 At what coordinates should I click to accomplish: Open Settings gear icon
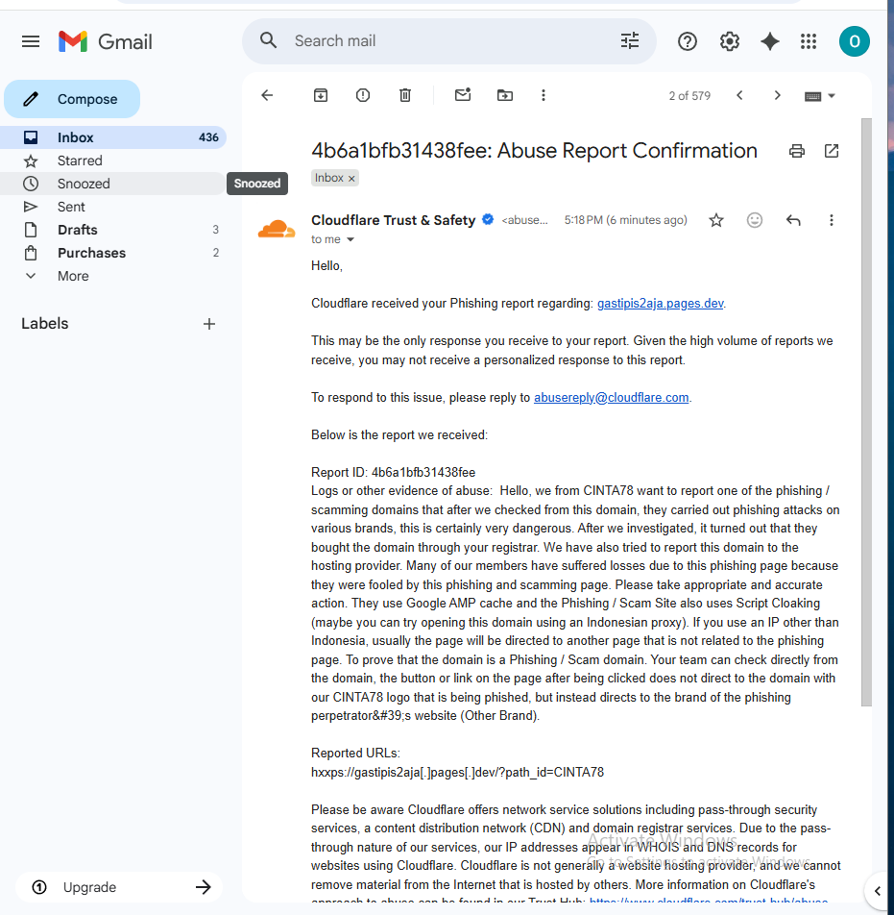click(x=729, y=41)
